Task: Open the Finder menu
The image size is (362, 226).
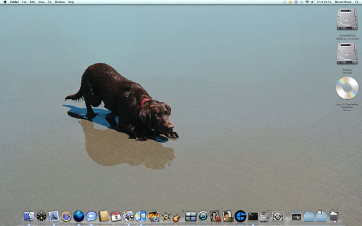Action: click(x=14, y=2)
